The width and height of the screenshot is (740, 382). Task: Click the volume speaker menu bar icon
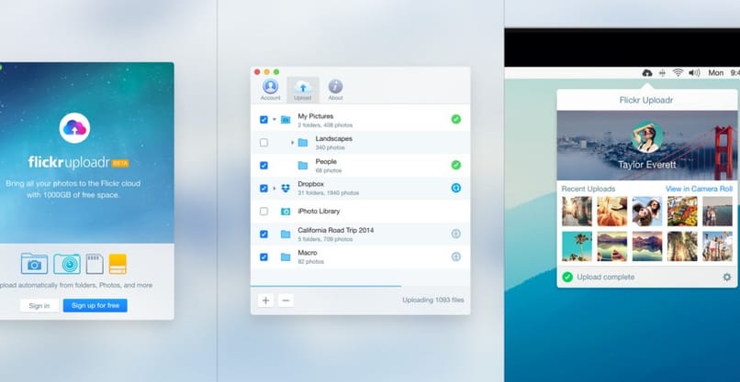[x=694, y=72]
